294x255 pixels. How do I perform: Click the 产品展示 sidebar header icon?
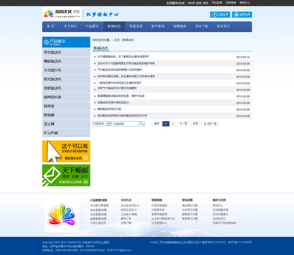click(x=46, y=42)
